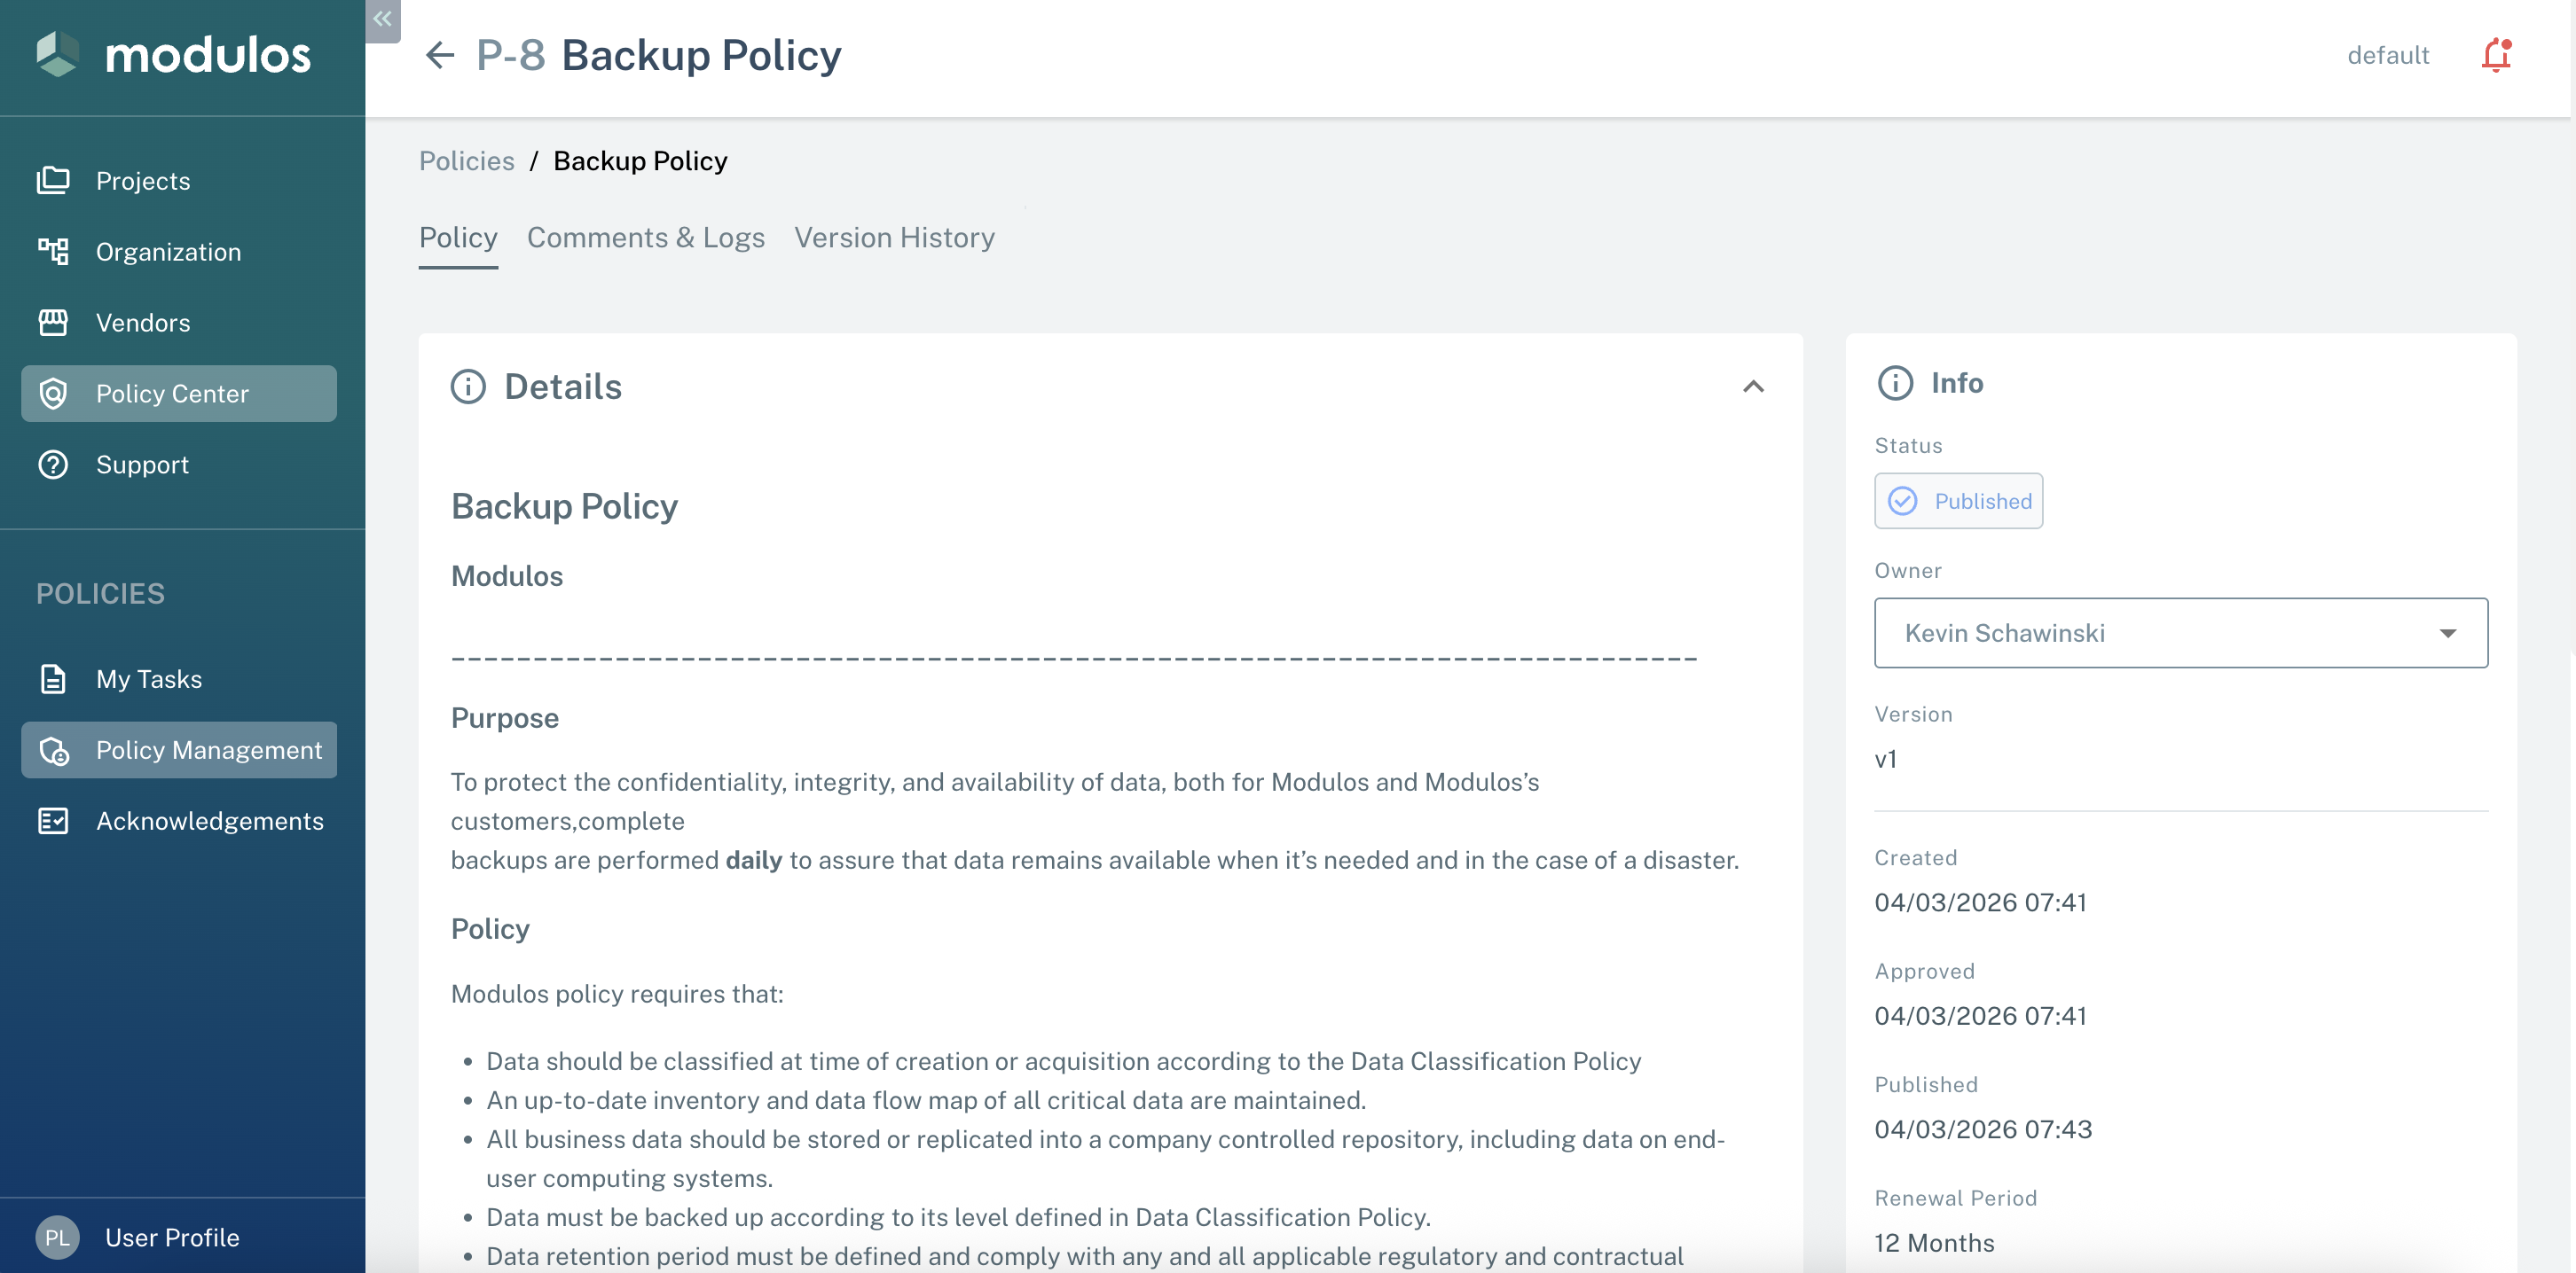The width and height of the screenshot is (2576, 1273).
Task: Select the My Tasks document icon
Action: 54,678
